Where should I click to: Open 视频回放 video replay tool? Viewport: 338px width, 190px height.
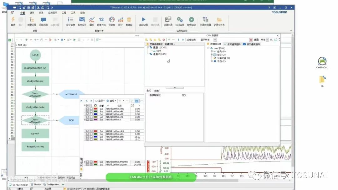click(192, 21)
